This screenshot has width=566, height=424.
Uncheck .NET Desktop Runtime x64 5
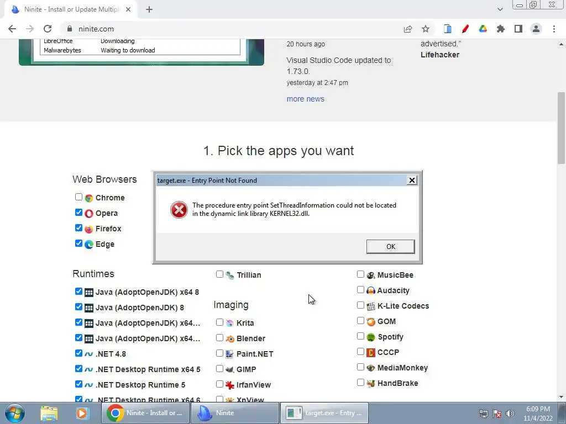click(78, 368)
